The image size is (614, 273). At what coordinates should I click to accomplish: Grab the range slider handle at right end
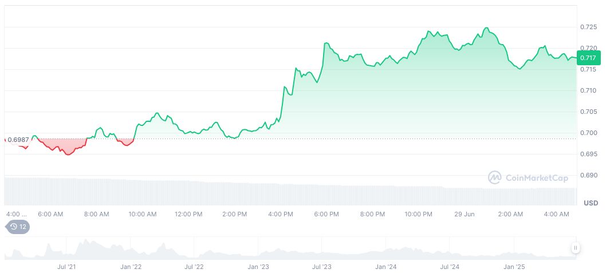pos(575,248)
